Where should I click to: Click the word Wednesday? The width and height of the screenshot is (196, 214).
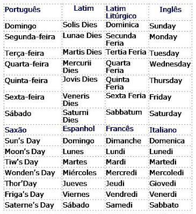pos(170,64)
